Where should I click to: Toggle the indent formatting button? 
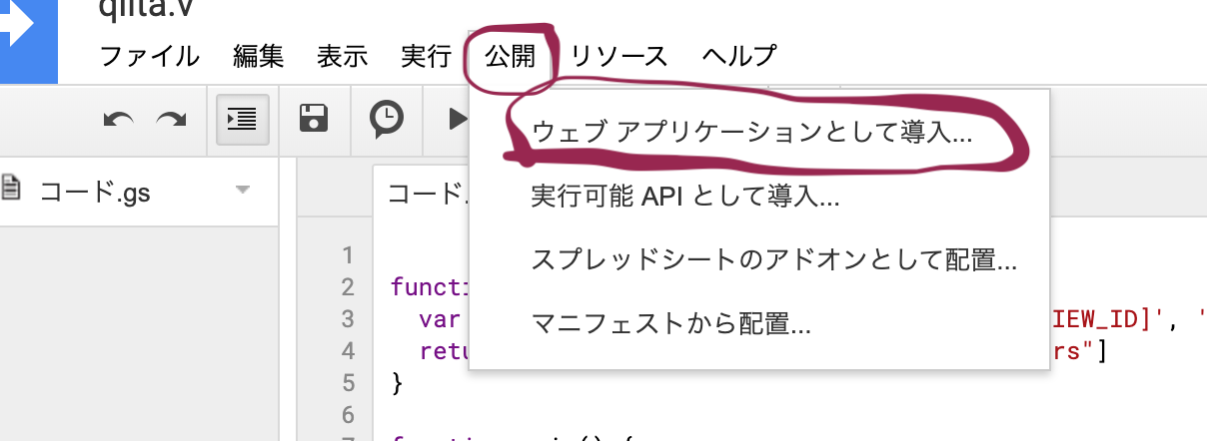241,120
